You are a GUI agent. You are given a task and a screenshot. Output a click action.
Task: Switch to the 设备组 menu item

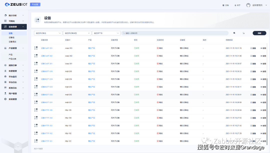pos(12,37)
